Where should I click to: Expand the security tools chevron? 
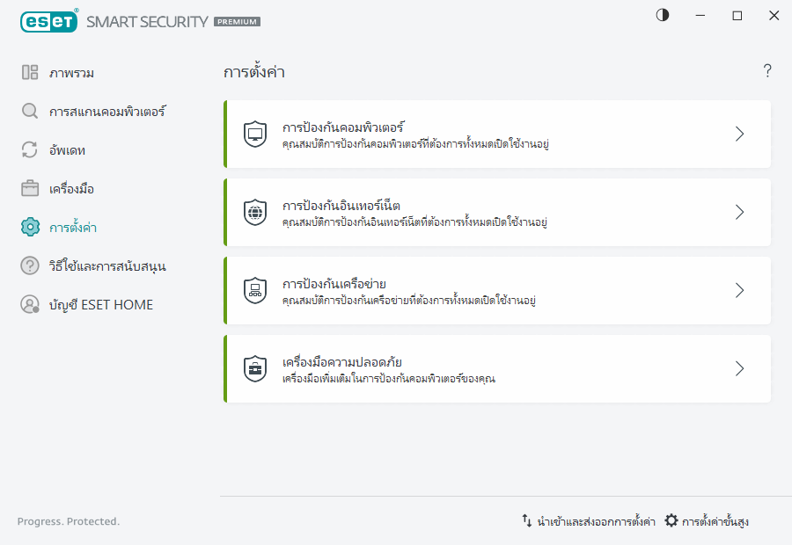click(x=739, y=367)
